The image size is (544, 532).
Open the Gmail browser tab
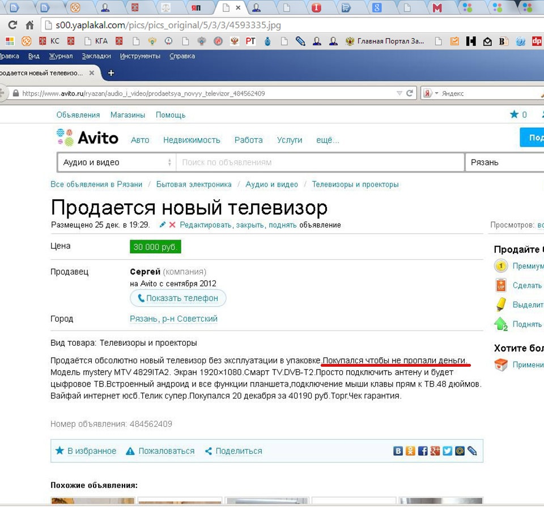click(437, 7)
